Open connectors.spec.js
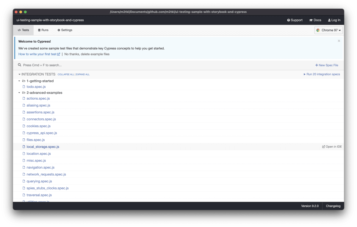Viewport: 357px width, 227px height. [41, 119]
